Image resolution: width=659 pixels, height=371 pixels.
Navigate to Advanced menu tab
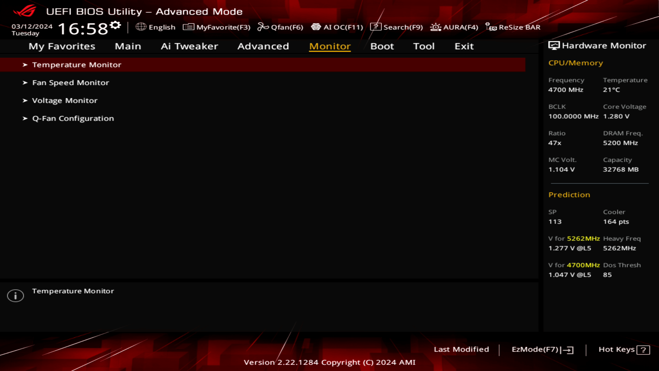[263, 46]
